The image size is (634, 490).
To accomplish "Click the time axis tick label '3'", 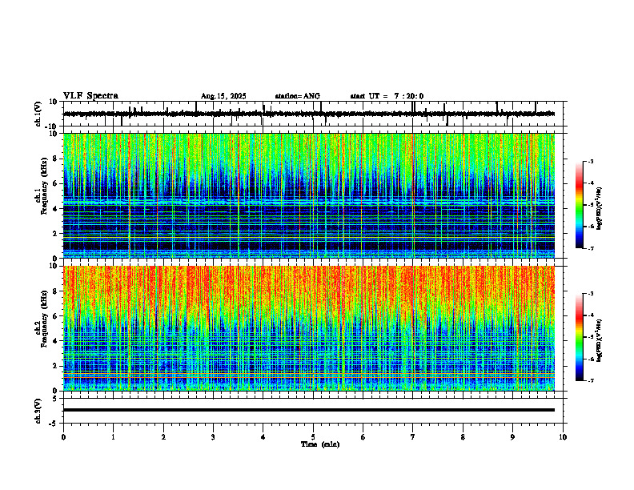I will (213, 437).
